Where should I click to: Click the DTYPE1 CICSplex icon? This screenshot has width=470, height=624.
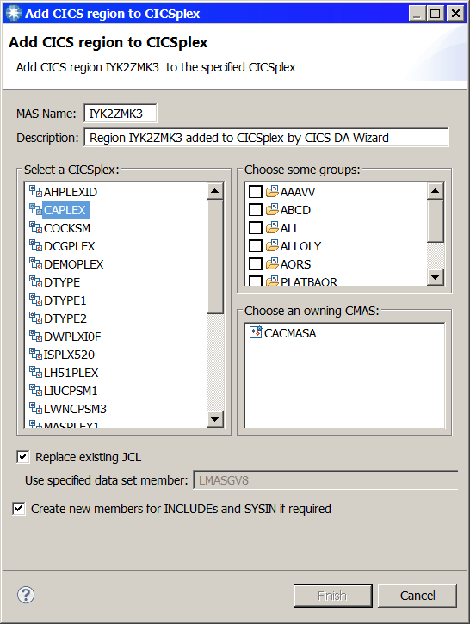(35, 300)
